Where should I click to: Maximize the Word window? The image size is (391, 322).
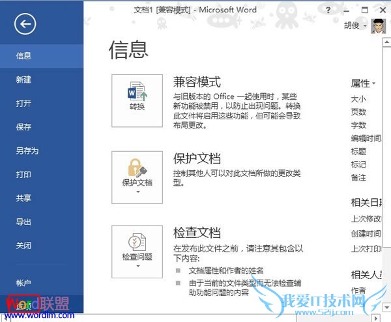(364, 10)
